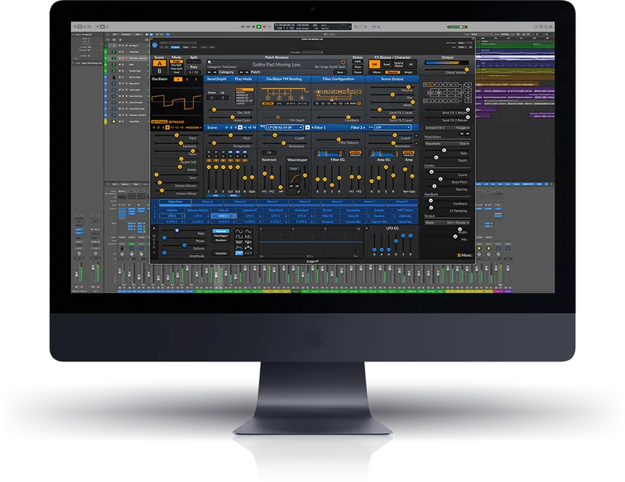The height and width of the screenshot is (482, 625).
Task: Click the red Record button in Logic
Action: [x=265, y=26]
